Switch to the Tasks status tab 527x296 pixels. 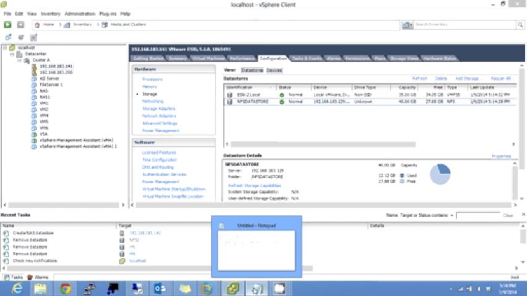(x=13, y=277)
